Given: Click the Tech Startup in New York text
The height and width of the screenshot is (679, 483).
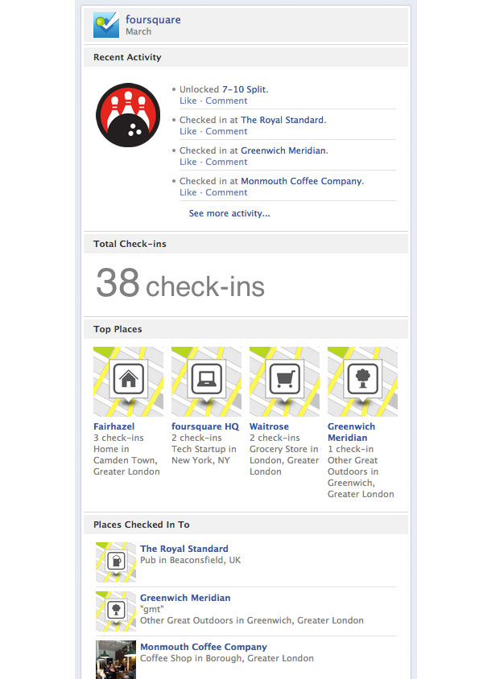Looking at the screenshot, I should tap(204, 455).
